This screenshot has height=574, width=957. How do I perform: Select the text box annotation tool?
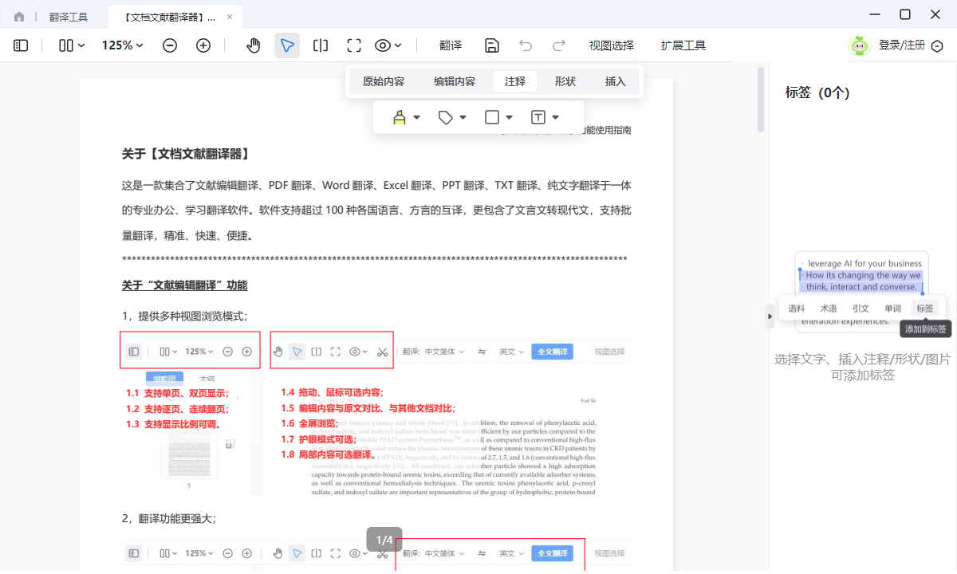tap(538, 117)
